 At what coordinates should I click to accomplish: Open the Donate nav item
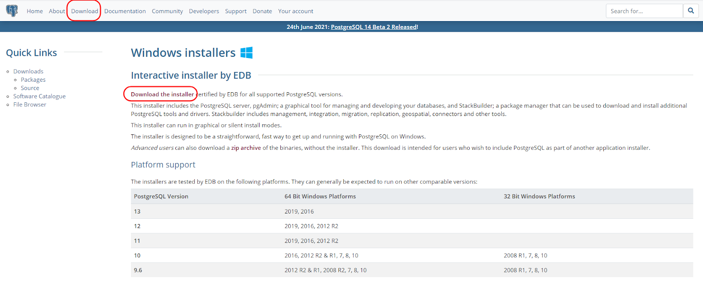click(x=262, y=11)
